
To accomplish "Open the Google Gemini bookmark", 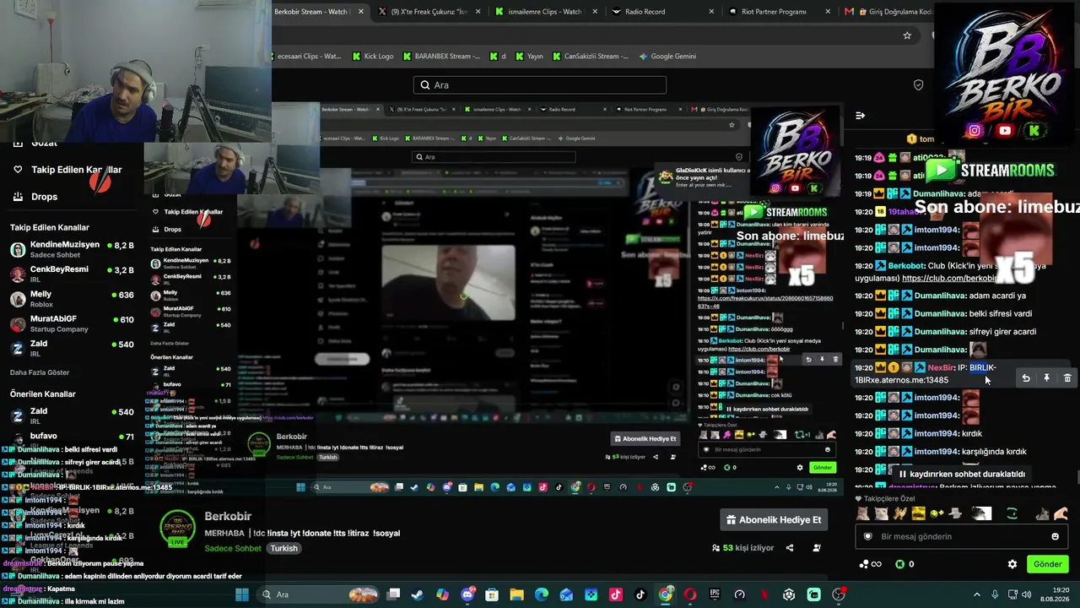I will [667, 57].
